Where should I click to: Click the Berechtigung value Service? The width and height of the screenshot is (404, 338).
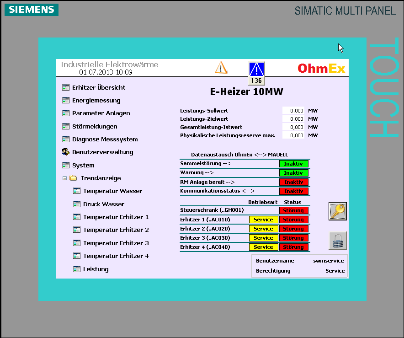[x=335, y=271]
